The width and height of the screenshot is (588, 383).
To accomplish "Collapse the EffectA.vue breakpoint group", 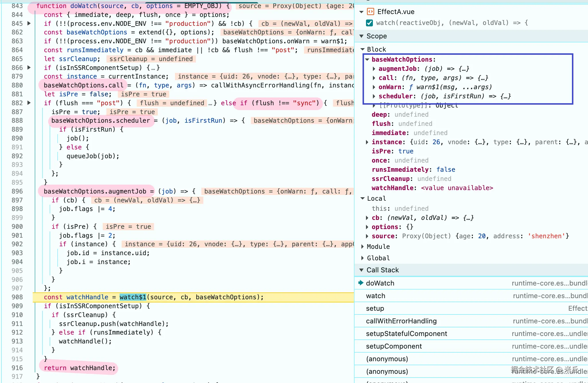I will tap(361, 12).
